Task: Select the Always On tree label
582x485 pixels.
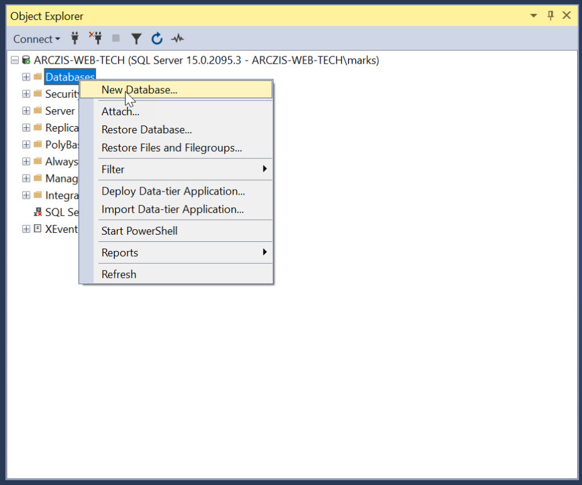Action: 62,162
